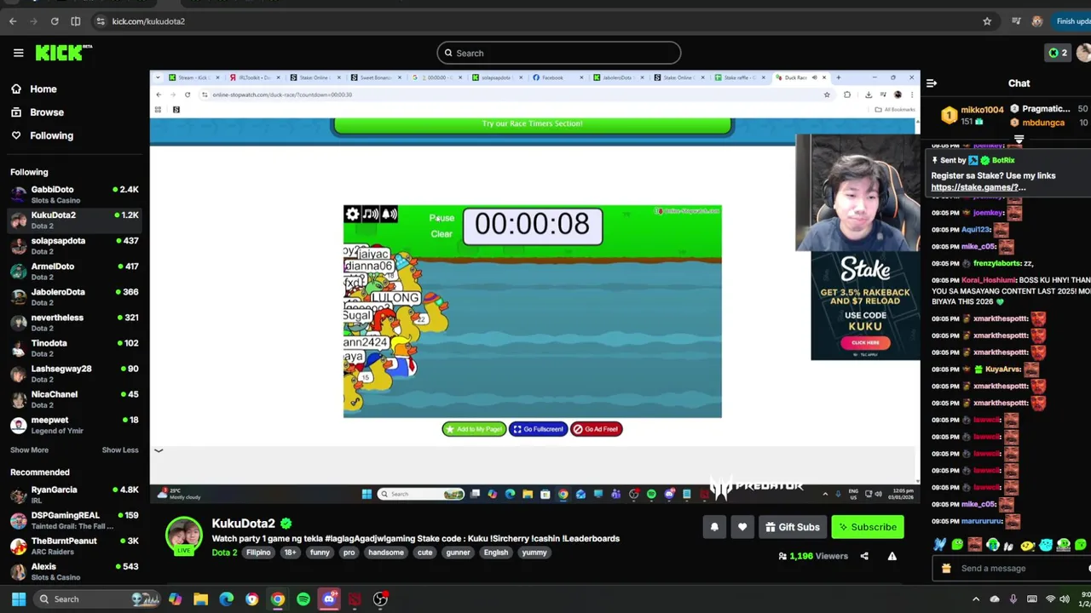Open recommended channel Alexis
The width and height of the screenshot is (1091, 613).
[74, 571]
